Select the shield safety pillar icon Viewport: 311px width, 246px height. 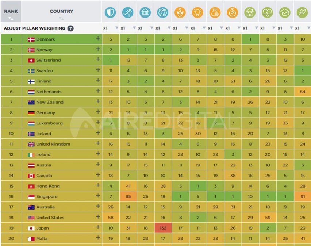(111, 12)
